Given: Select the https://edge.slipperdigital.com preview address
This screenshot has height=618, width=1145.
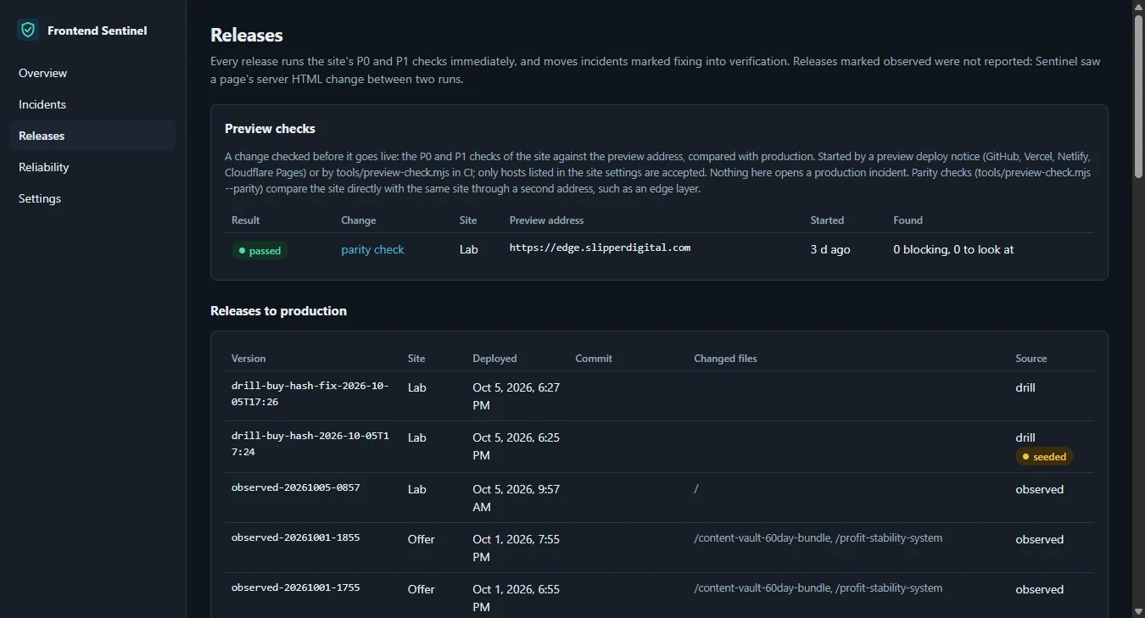Looking at the screenshot, I should (600, 248).
